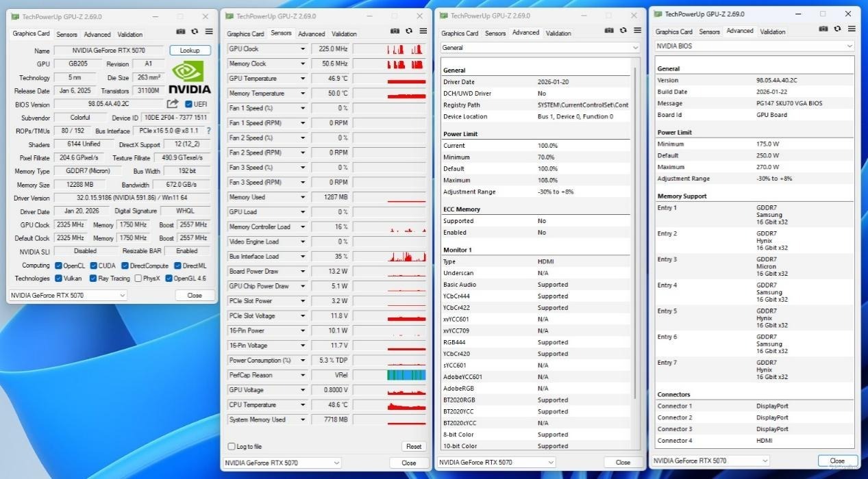Open hamburger menu in Sensors window
This screenshot has height=479, width=868.
point(423,31)
